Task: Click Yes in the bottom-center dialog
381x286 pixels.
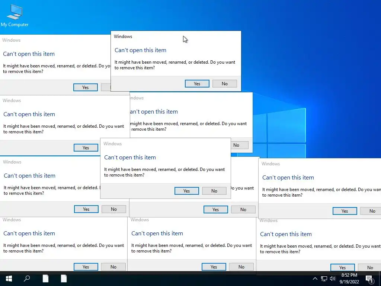Action: pos(214,267)
